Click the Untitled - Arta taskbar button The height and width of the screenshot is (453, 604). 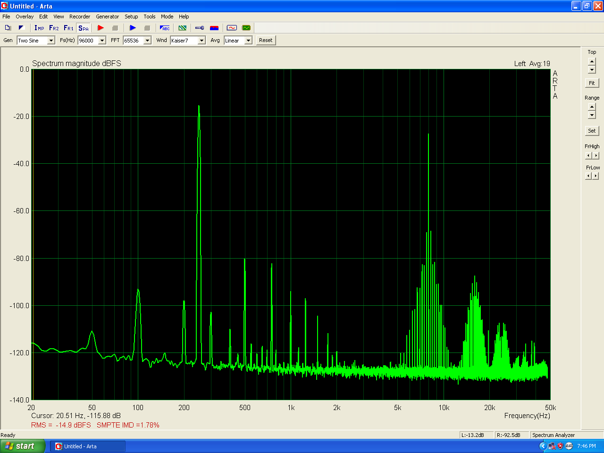pos(88,446)
